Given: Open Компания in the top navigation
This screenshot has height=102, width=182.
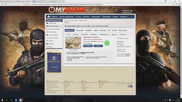Looking at the screenshot, I should (x=123, y=17).
